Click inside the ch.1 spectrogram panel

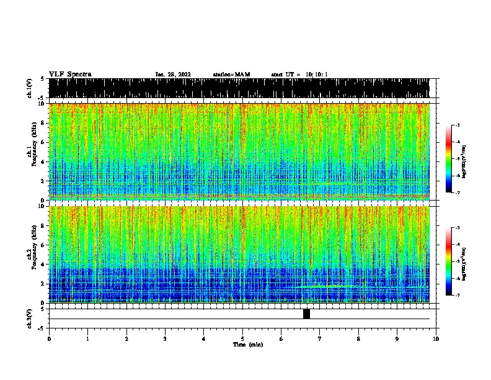239,152
